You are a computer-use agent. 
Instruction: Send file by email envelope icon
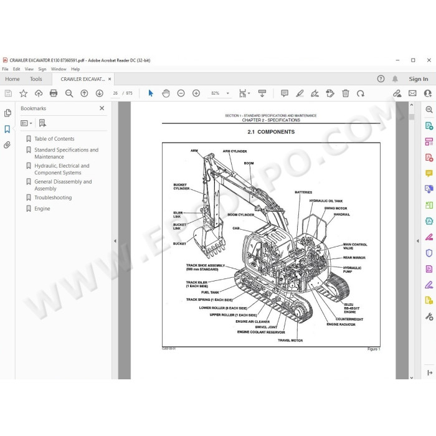412,93
